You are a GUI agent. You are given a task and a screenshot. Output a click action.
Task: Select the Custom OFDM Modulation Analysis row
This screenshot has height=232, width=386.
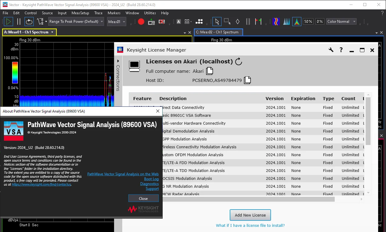[246, 155]
